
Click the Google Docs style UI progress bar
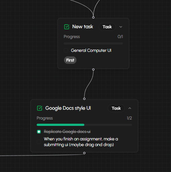coord(84,125)
